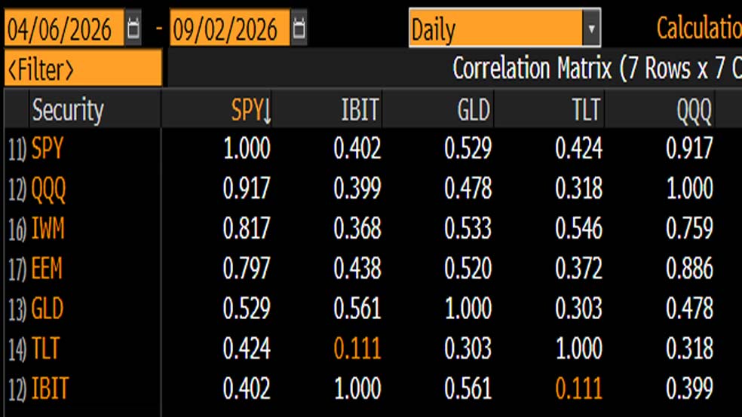Click SPY row's 0.402 value under IBIT
The width and height of the screenshot is (742, 417).
click(357, 148)
